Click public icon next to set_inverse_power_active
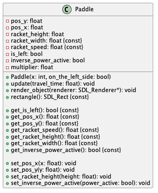 [x=7, y=183]
